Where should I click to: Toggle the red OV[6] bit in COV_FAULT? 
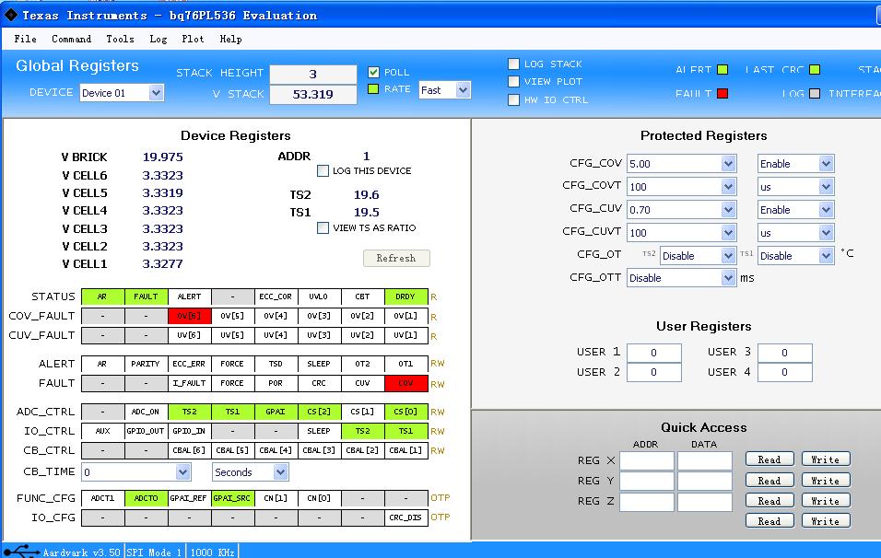(189, 316)
